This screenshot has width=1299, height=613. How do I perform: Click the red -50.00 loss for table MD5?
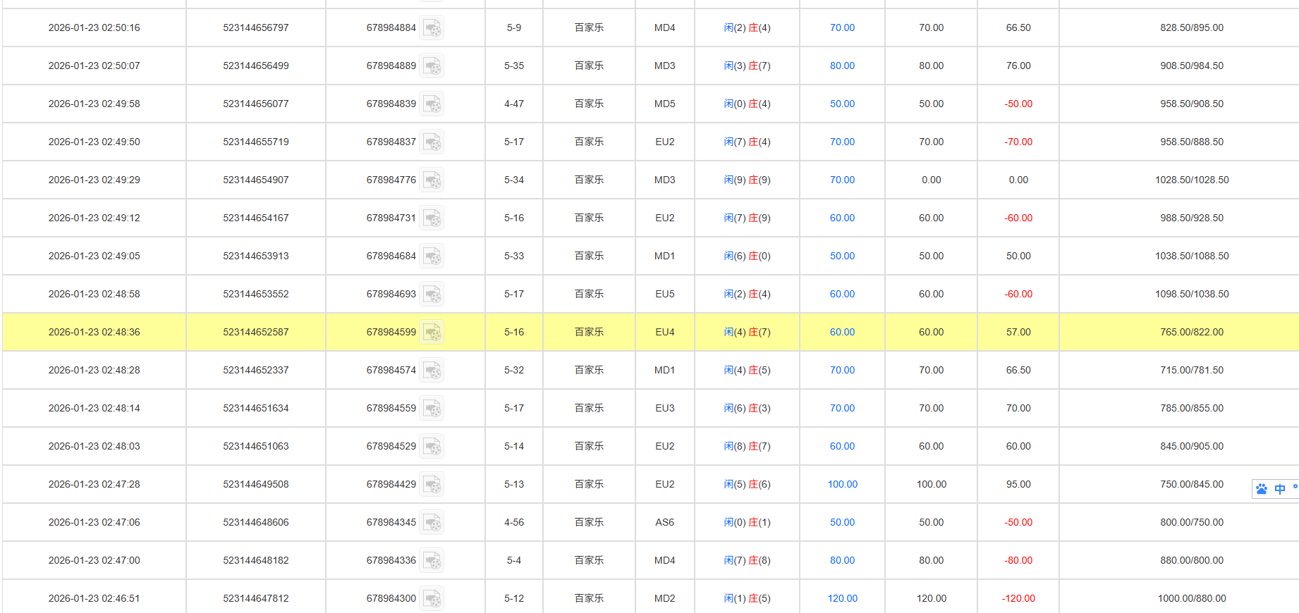tap(1018, 104)
